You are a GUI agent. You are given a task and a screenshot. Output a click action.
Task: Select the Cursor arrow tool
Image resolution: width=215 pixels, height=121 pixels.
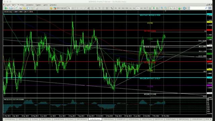click(x=69, y=8)
